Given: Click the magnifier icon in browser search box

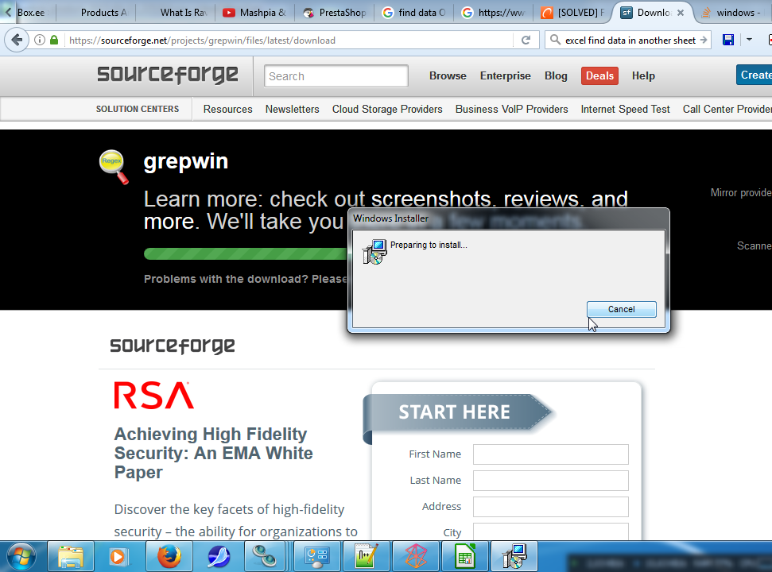Looking at the screenshot, I should [x=555, y=40].
